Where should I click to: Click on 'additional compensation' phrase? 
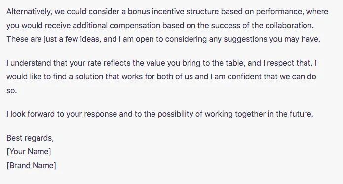click(116, 26)
